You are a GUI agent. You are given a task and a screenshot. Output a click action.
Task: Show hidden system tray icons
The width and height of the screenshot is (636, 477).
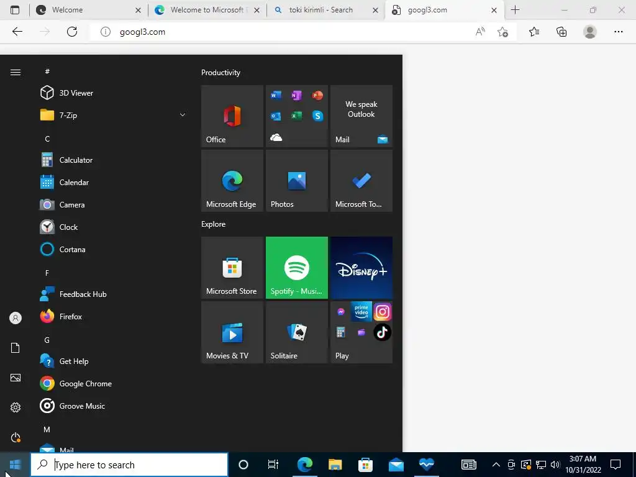point(496,465)
